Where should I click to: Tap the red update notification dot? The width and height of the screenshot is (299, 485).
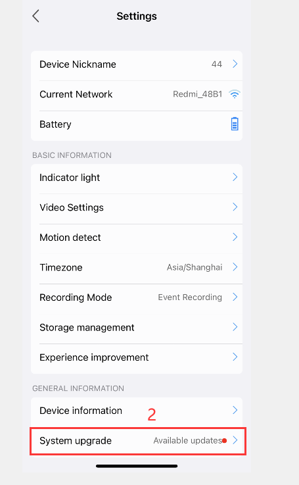coord(225,440)
